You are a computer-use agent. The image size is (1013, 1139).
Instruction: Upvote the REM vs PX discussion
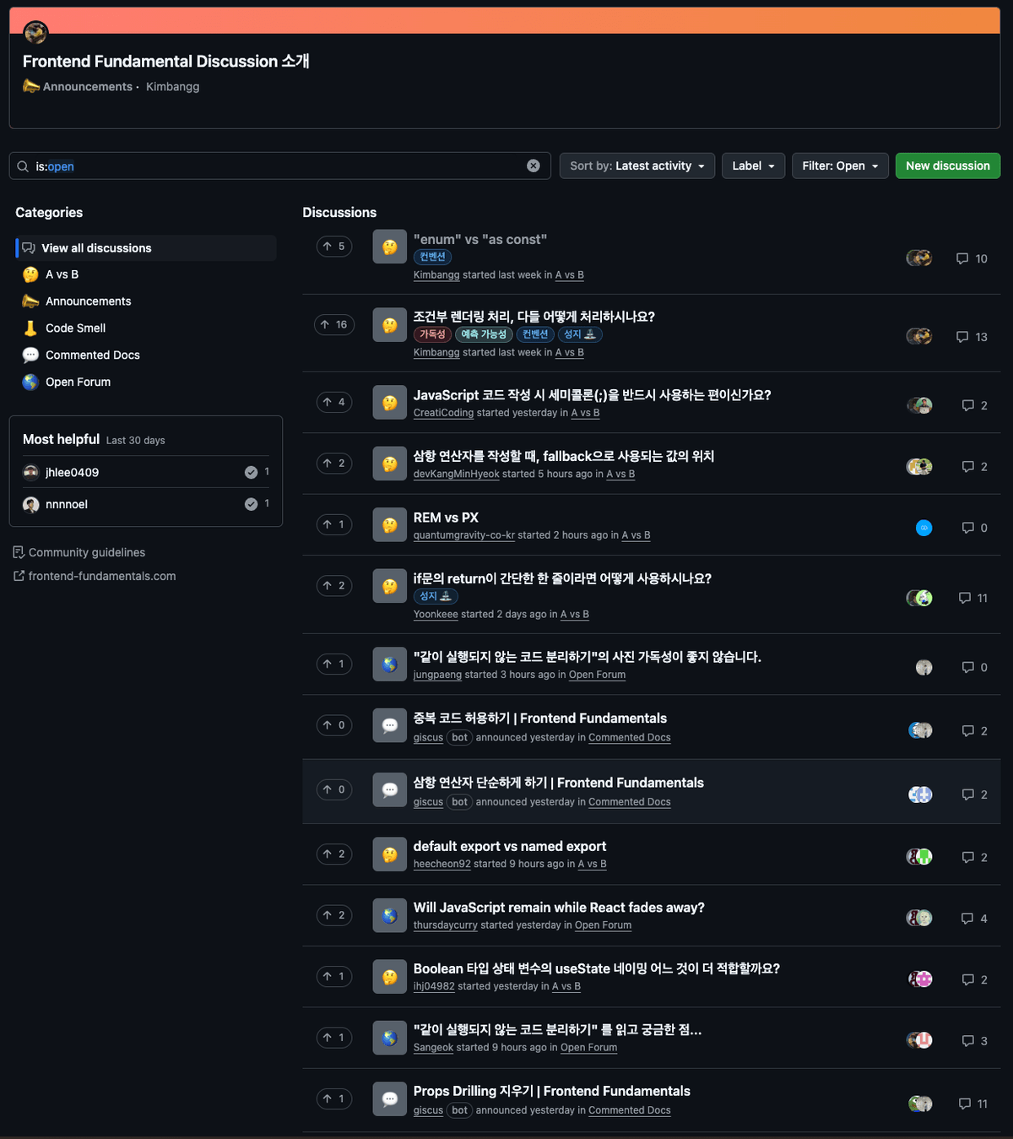(333, 524)
